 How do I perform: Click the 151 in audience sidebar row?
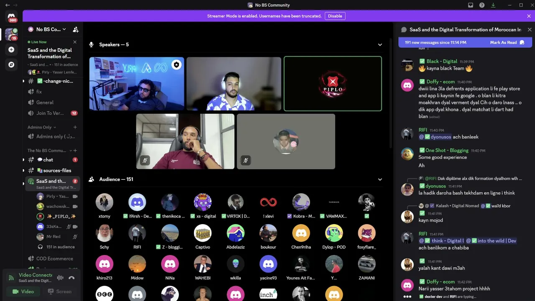coord(57,247)
